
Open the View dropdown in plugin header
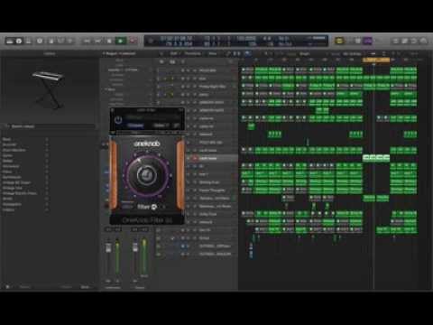point(161,125)
